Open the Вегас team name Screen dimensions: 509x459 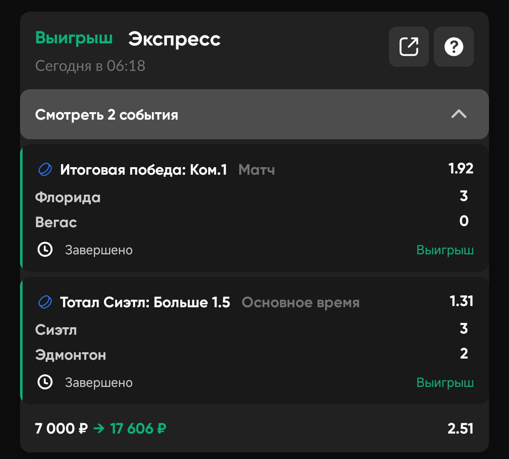[x=56, y=222]
